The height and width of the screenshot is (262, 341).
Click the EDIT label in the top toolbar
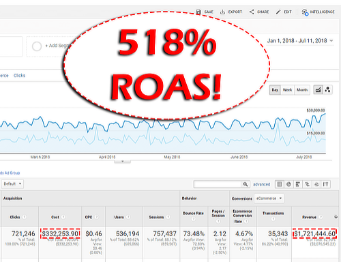[x=288, y=12]
